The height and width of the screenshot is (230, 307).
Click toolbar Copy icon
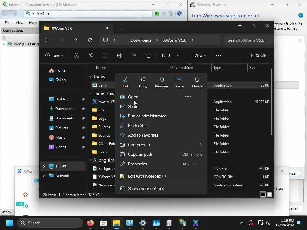(x=91, y=55)
